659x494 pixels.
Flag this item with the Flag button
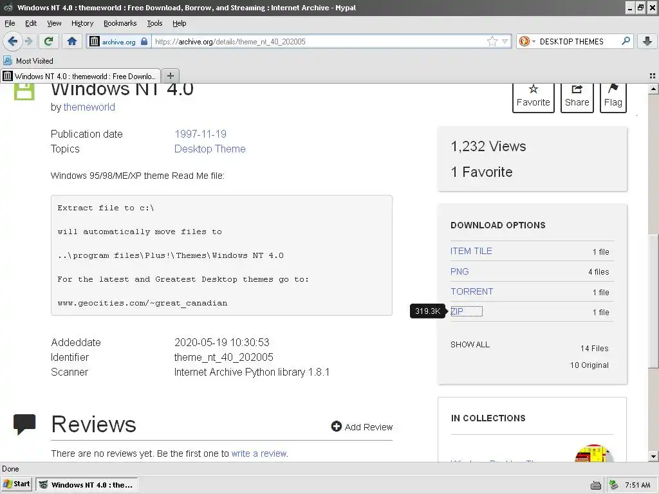coord(613,97)
